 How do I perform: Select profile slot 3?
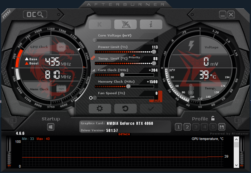coord(196,127)
